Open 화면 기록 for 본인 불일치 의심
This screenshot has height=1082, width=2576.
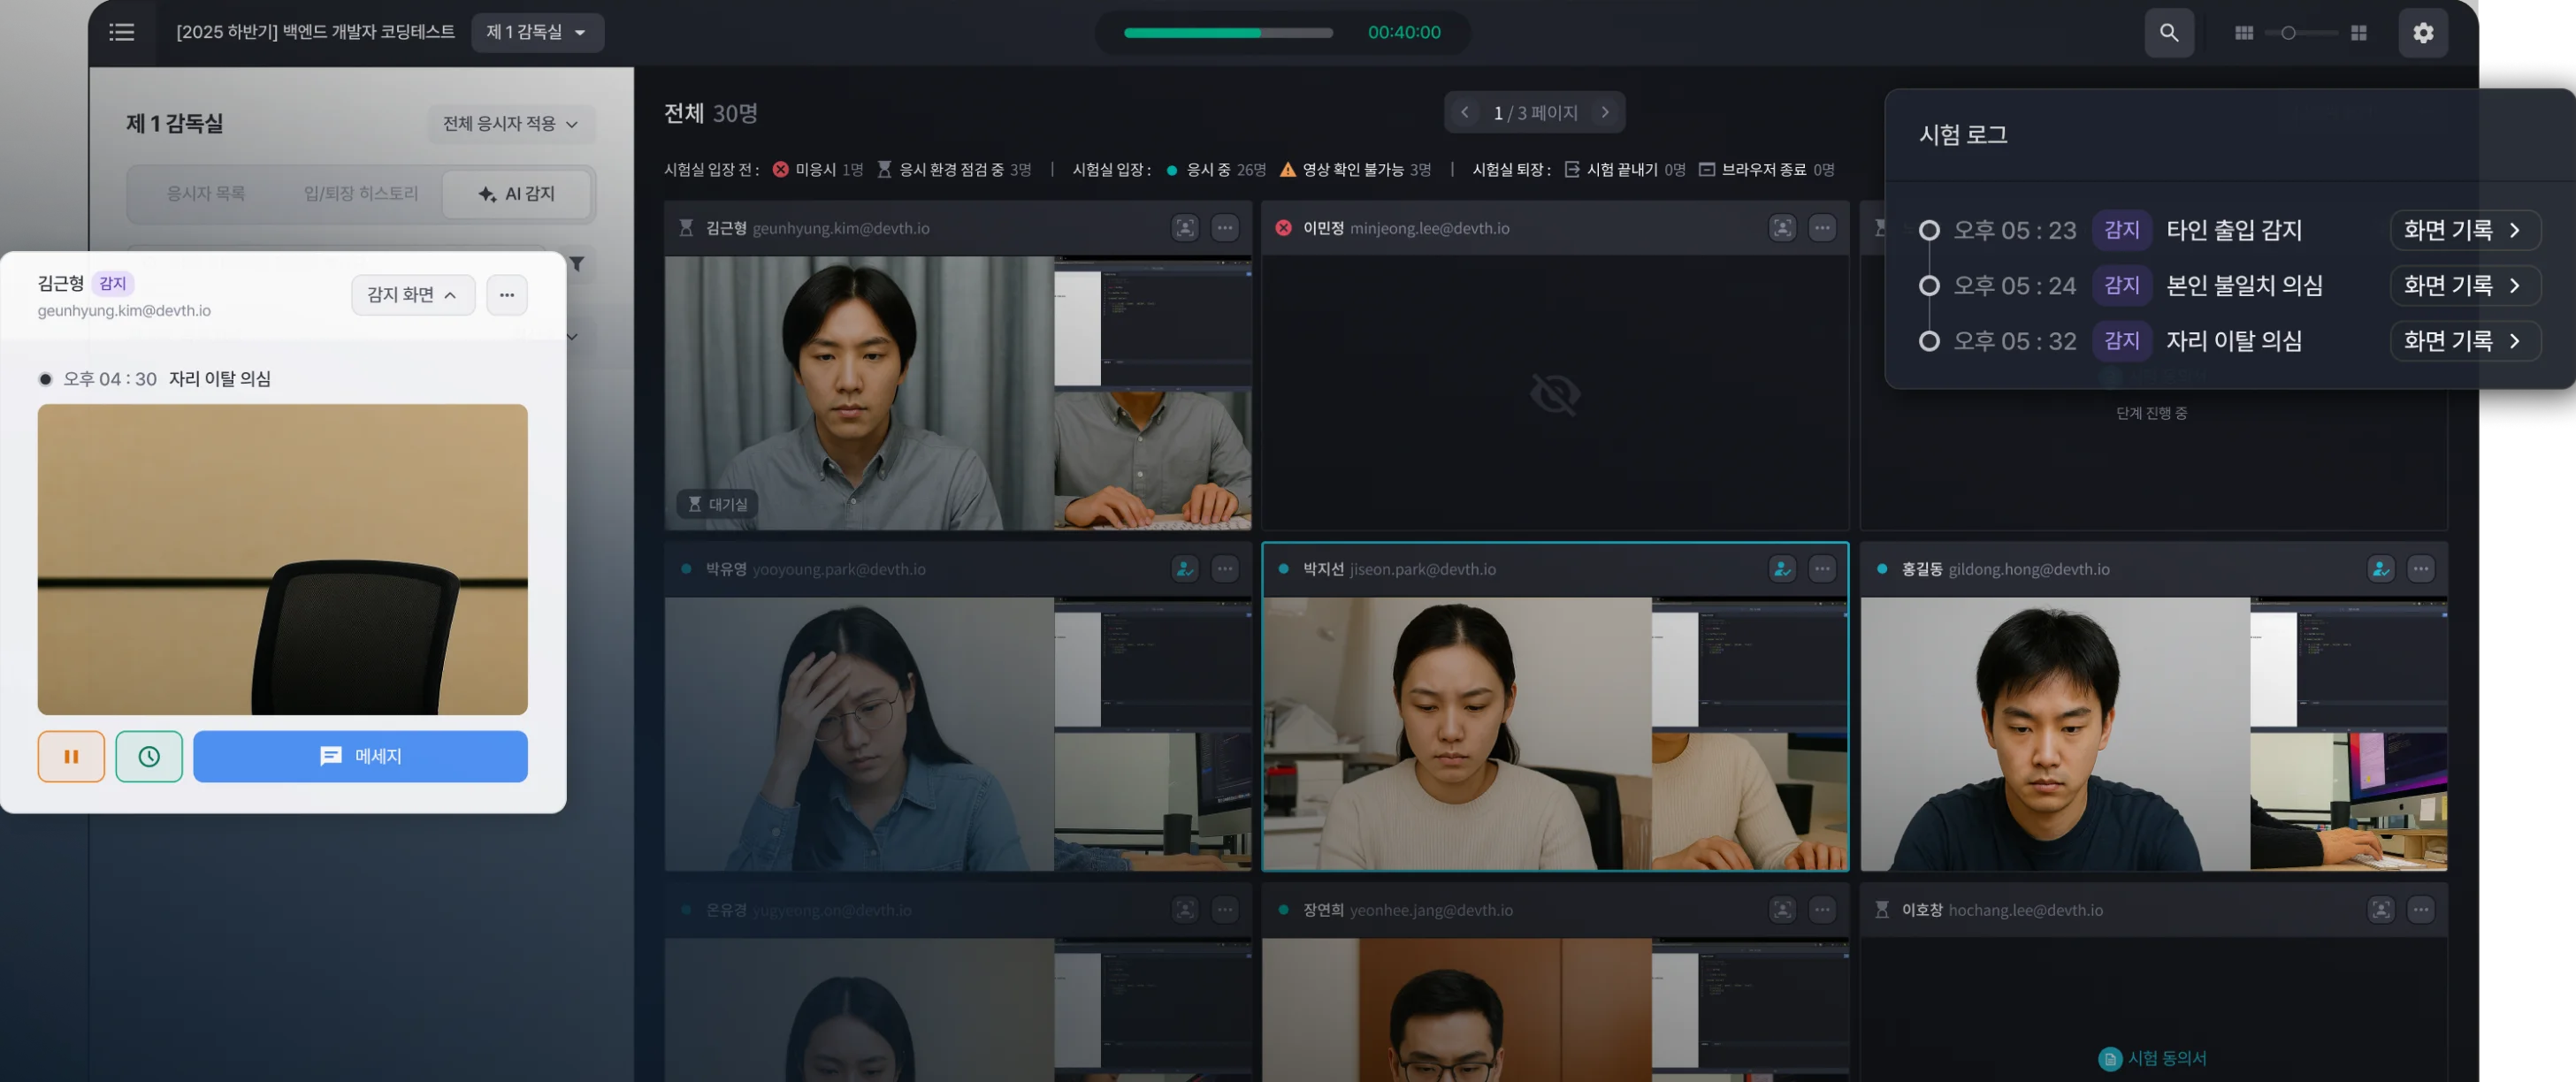pos(2465,286)
